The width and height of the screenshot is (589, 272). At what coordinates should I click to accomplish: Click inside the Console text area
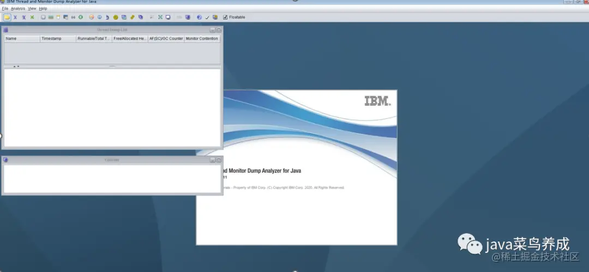click(x=112, y=179)
